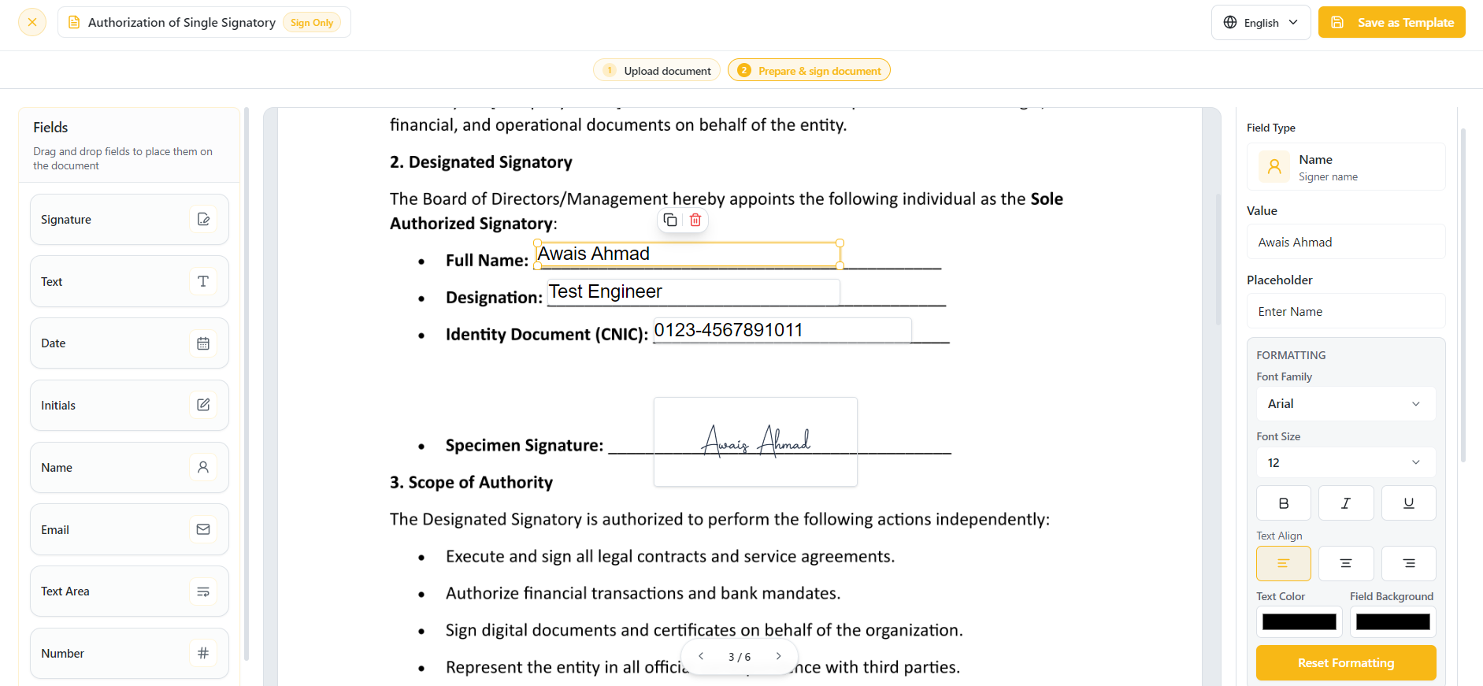Go to previous document page

(701, 656)
